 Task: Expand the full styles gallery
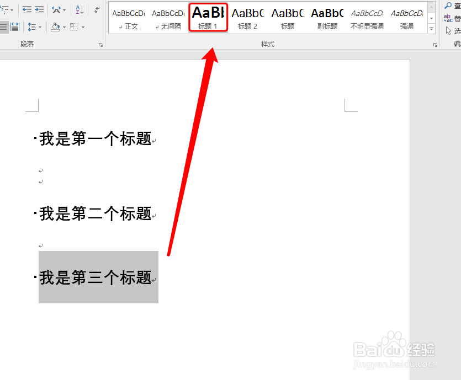pyautogui.click(x=431, y=29)
